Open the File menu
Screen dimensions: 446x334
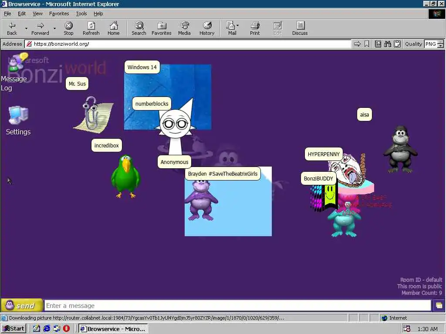7,13
